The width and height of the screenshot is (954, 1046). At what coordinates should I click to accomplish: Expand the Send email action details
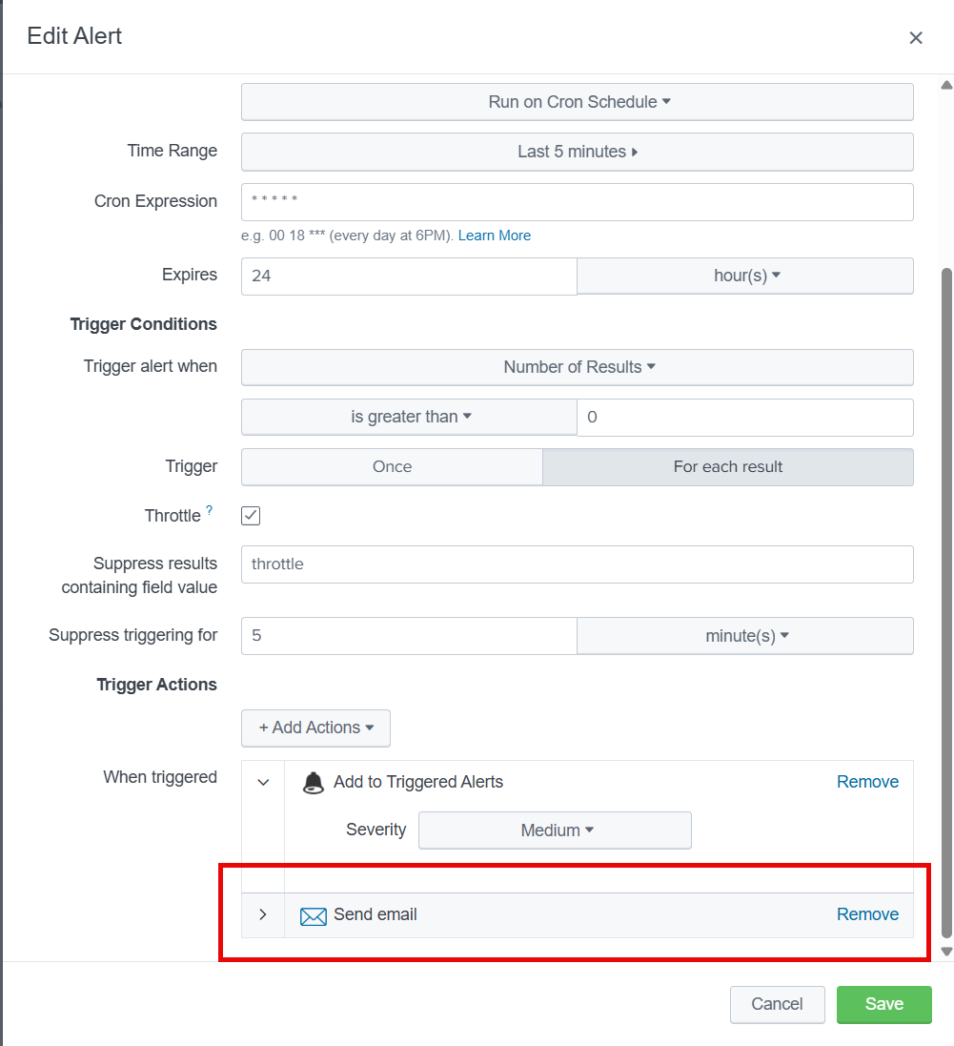pos(262,914)
